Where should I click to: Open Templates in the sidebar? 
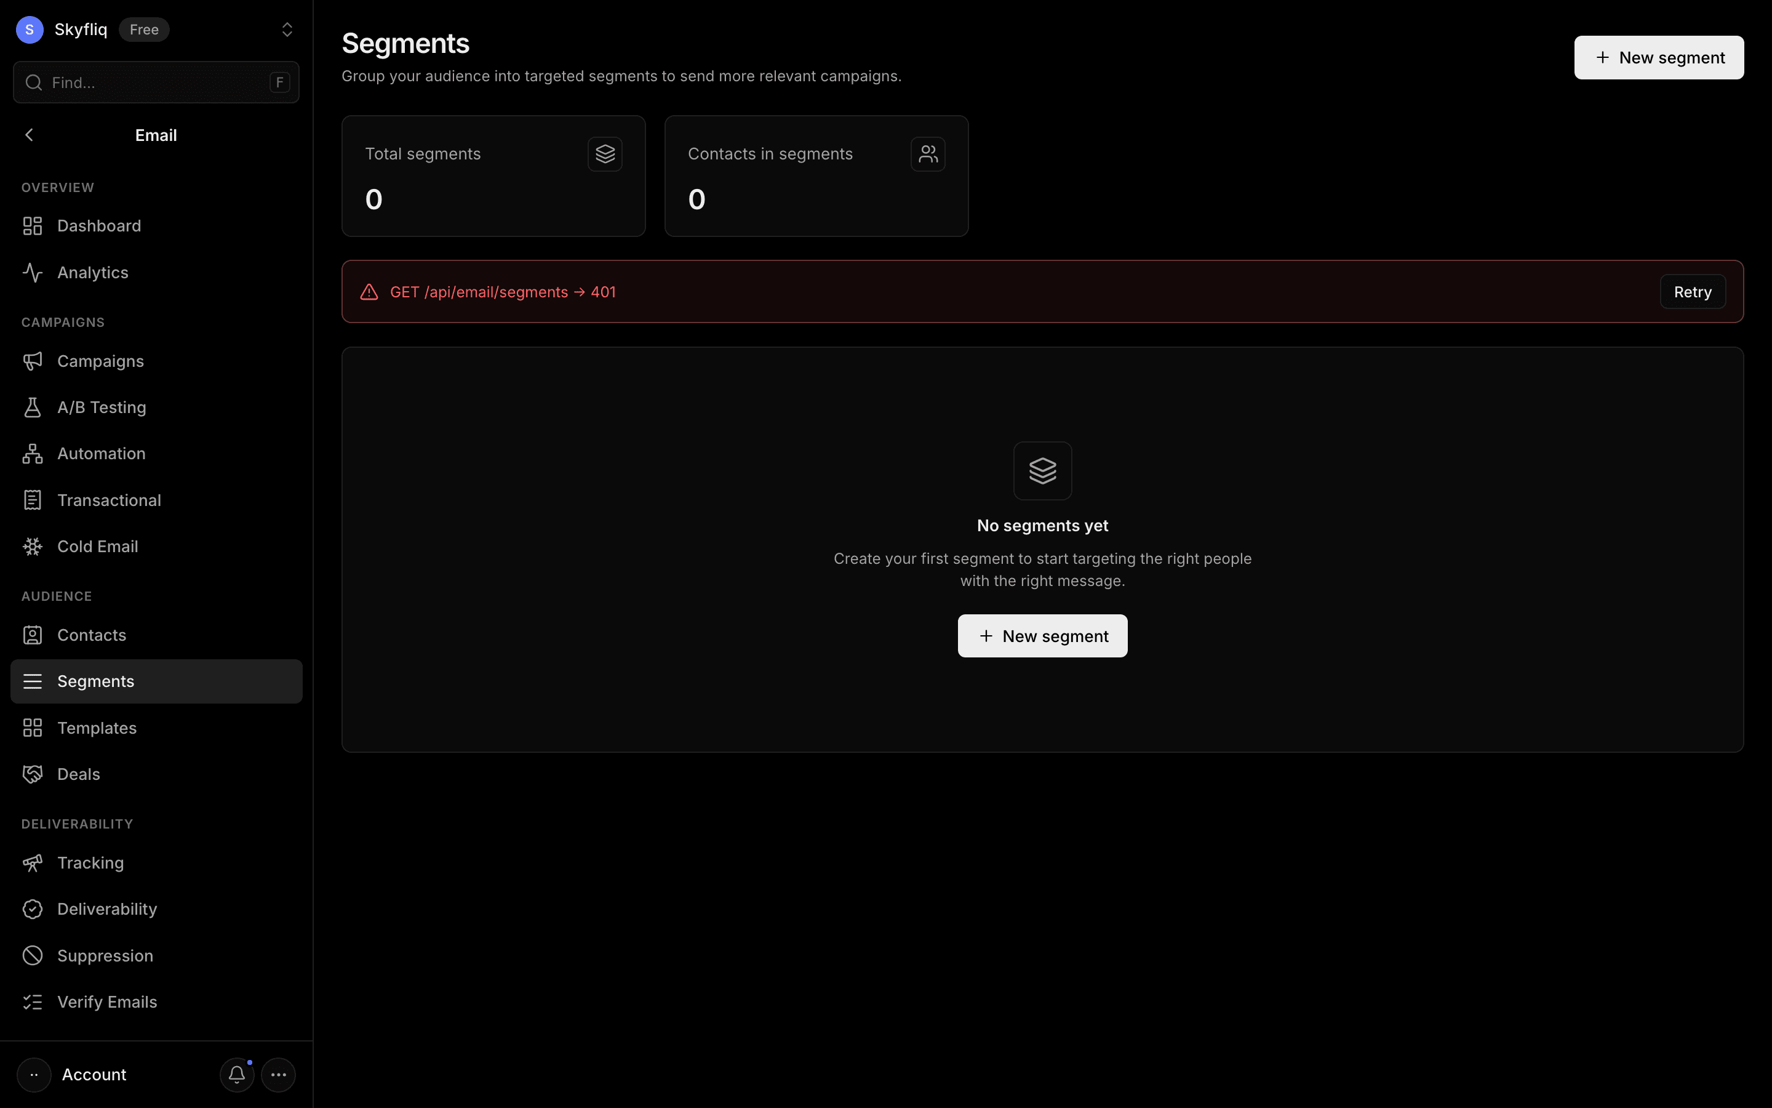pyautogui.click(x=156, y=728)
